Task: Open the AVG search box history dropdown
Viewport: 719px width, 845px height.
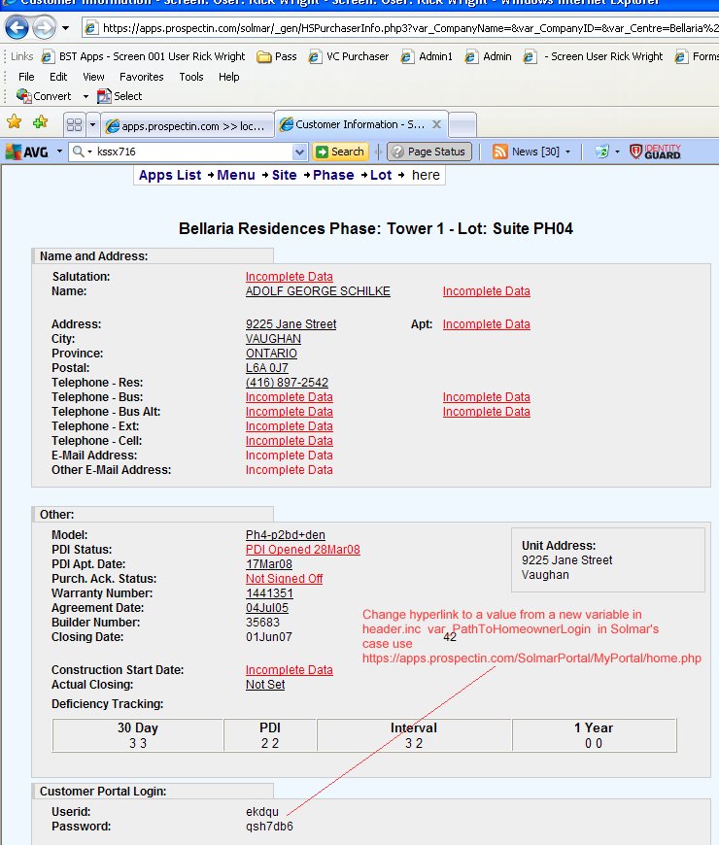Action: coord(300,152)
